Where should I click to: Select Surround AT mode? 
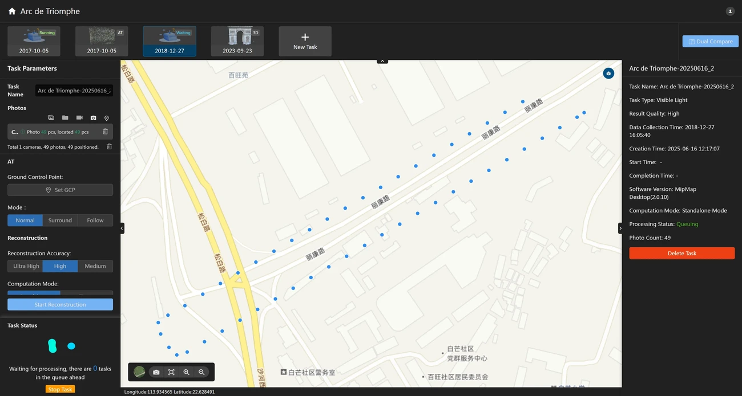click(60, 221)
